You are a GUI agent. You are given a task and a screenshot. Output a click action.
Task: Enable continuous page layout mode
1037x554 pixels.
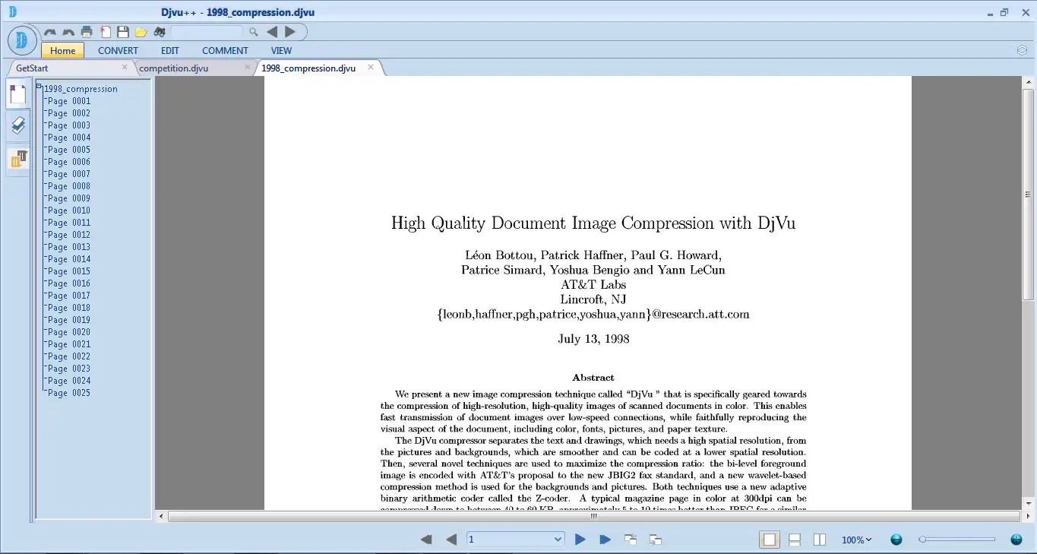(795, 540)
